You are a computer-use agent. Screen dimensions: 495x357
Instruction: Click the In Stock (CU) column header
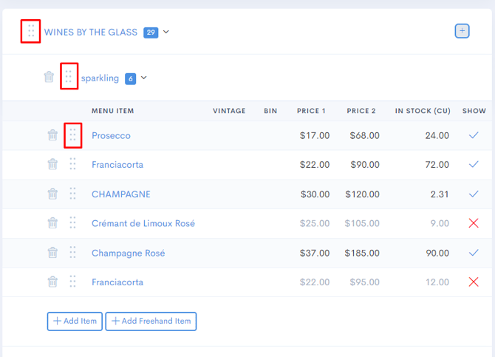[423, 111]
